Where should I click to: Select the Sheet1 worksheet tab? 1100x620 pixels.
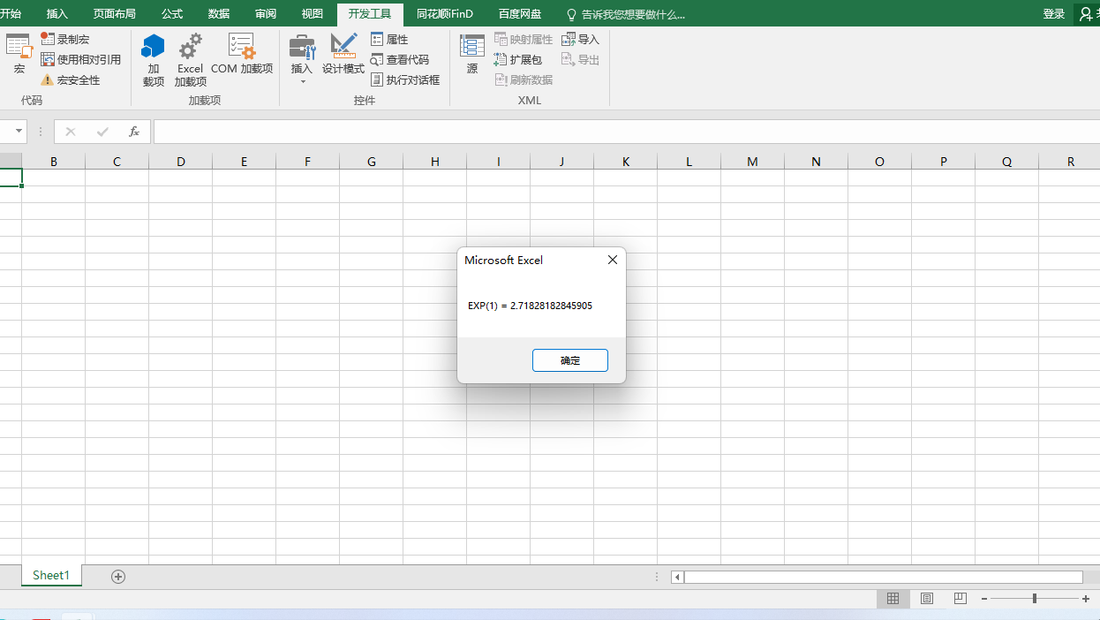coord(51,575)
